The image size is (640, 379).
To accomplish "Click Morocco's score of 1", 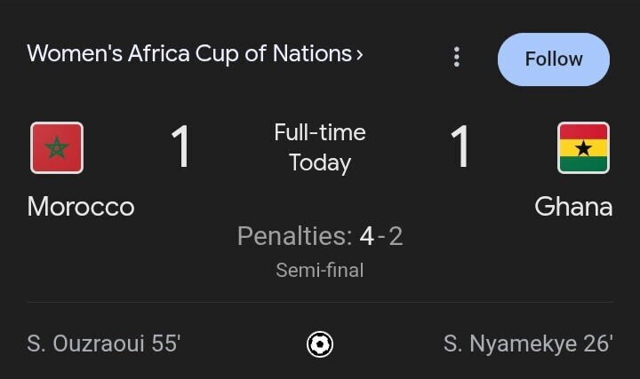I will [x=180, y=146].
